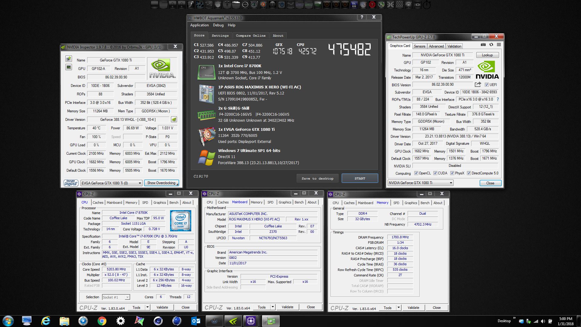Click the NVIDIA Inspector sensor monitoring icon

pos(69,67)
